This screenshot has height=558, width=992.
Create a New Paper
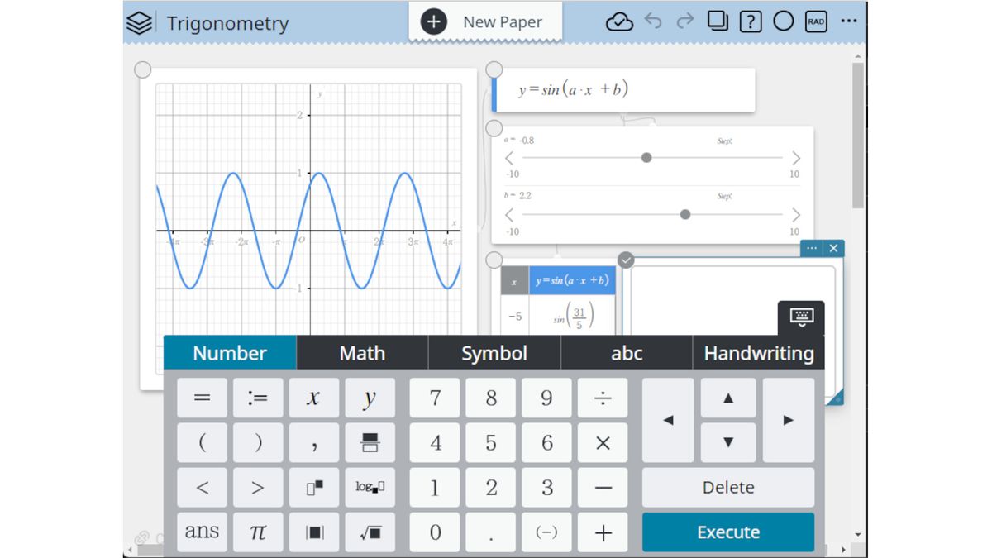pos(484,22)
